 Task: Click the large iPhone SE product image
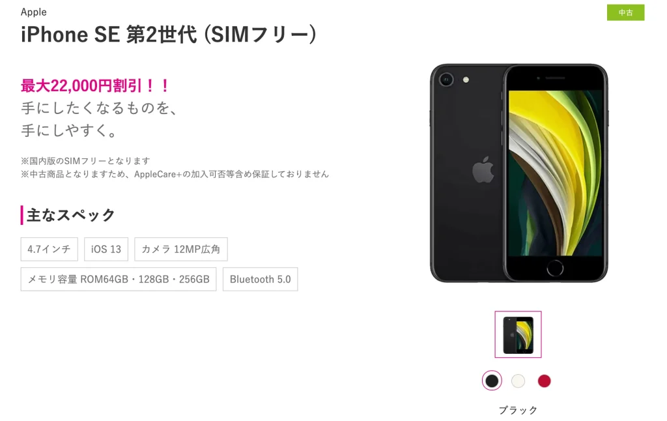tap(518, 173)
